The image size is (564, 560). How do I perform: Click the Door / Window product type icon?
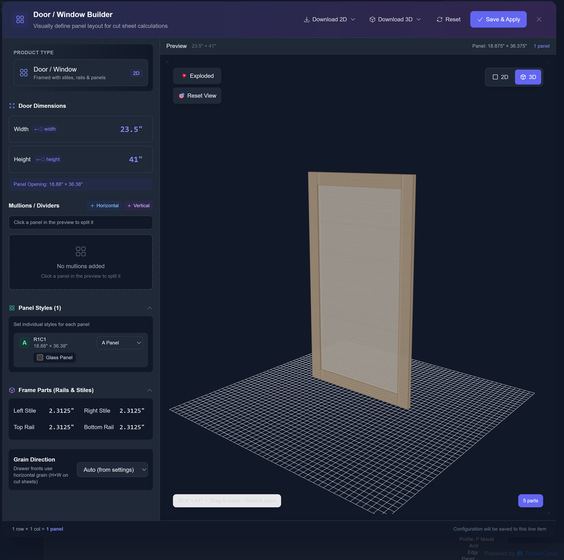tap(24, 73)
